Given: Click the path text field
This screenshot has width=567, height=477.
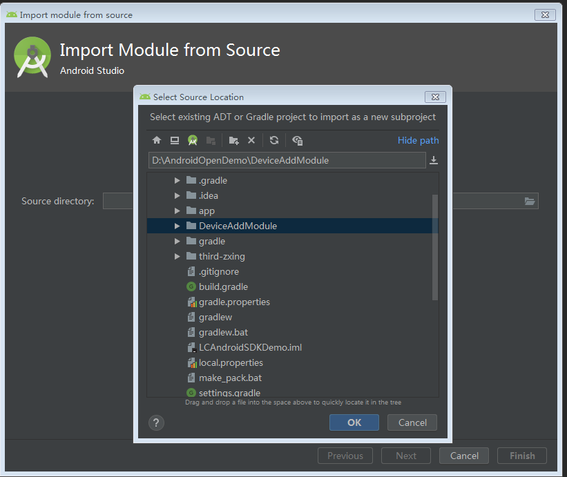Looking at the screenshot, I should click(287, 160).
